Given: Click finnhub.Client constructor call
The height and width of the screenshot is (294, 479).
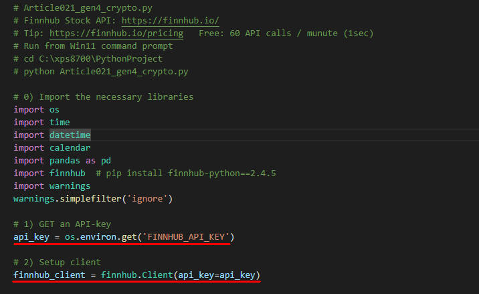Looking at the screenshot, I should (x=137, y=275).
